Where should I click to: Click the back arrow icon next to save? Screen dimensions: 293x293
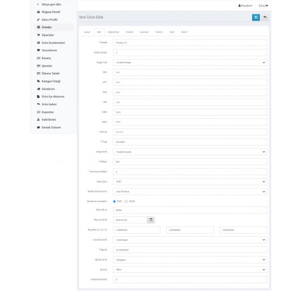265,18
